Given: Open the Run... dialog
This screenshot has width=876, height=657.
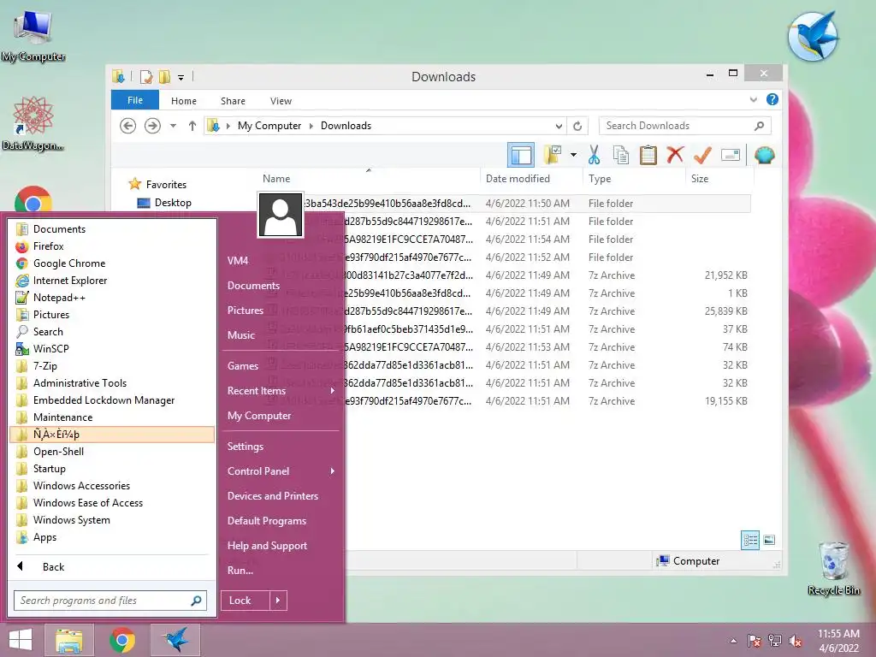Looking at the screenshot, I should point(240,571).
